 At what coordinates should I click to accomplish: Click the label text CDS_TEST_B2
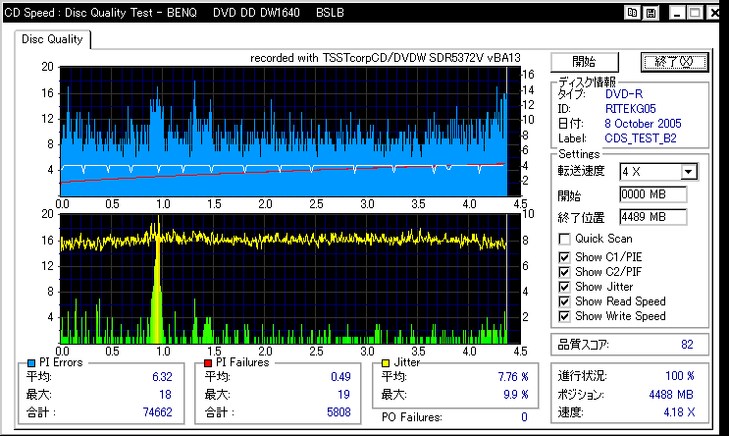point(641,138)
